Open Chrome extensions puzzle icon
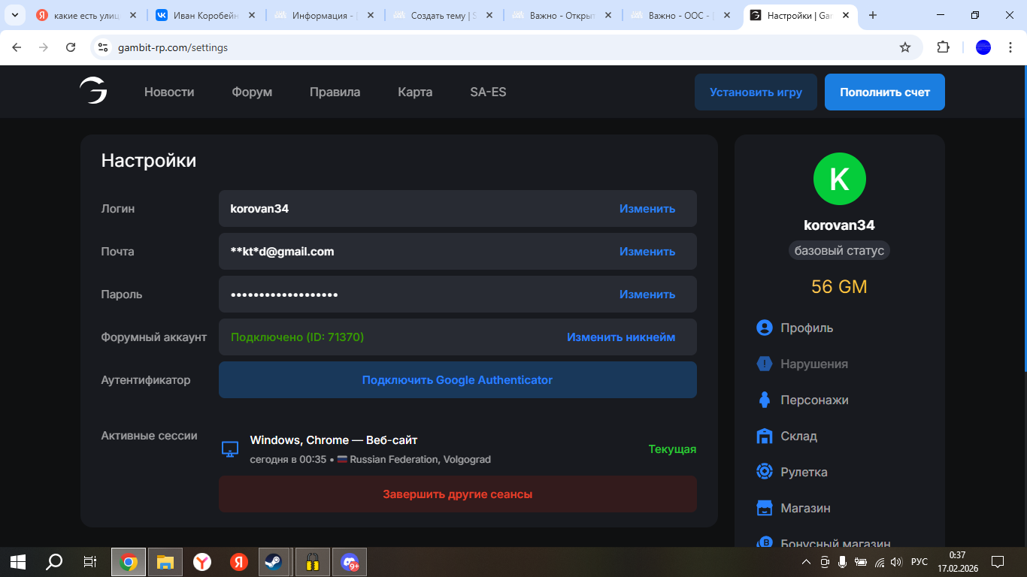1027x577 pixels. (x=943, y=47)
